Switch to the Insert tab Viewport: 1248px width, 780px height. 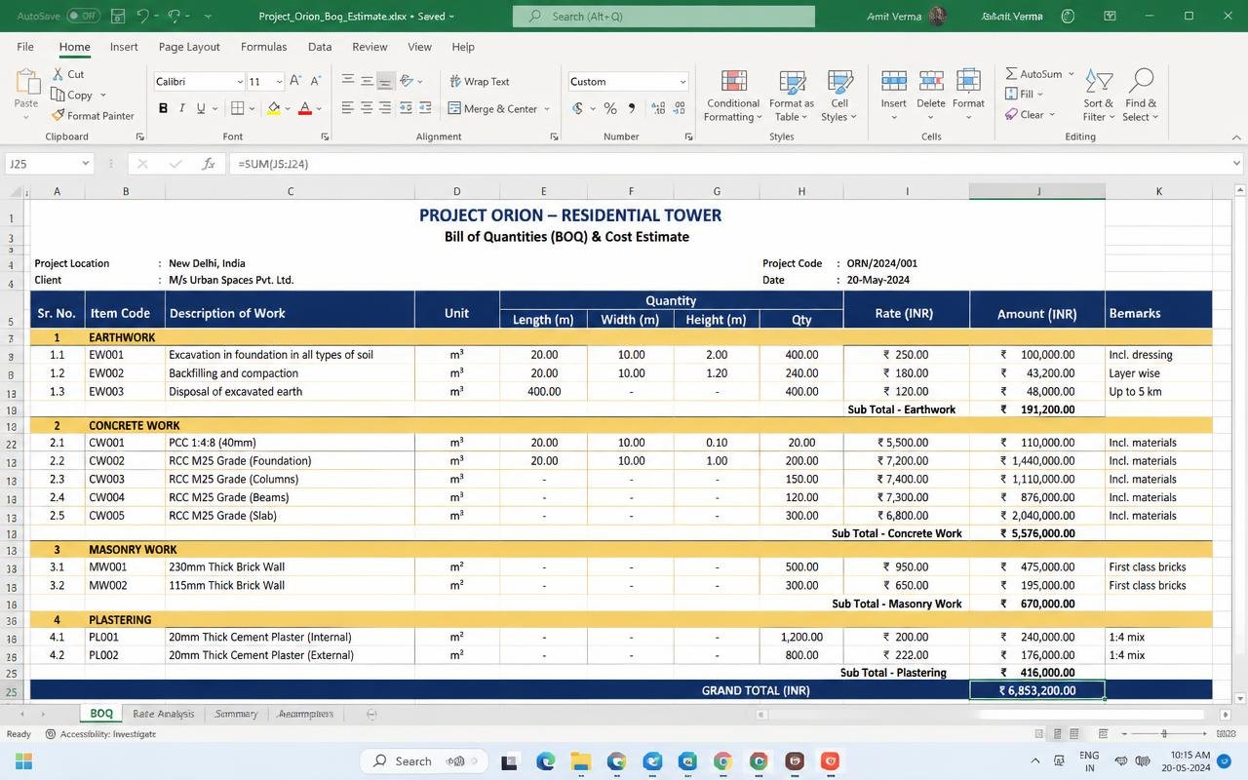click(124, 47)
